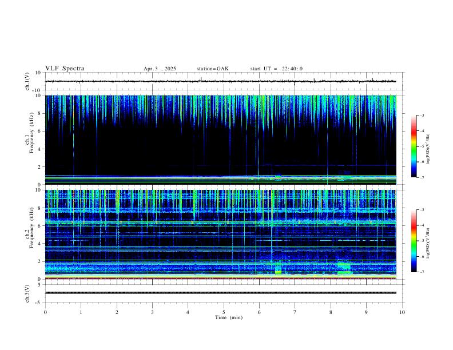Click the "ch.1 Frequency (kHz)" axis label
This screenshot has height=350, width=453.
pyautogui.click(x=29, y=133)
